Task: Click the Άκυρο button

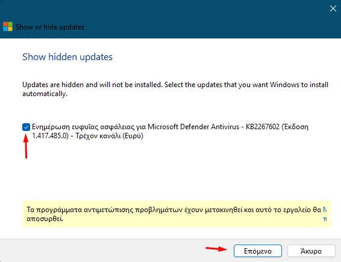Action: tap(311, 251)
